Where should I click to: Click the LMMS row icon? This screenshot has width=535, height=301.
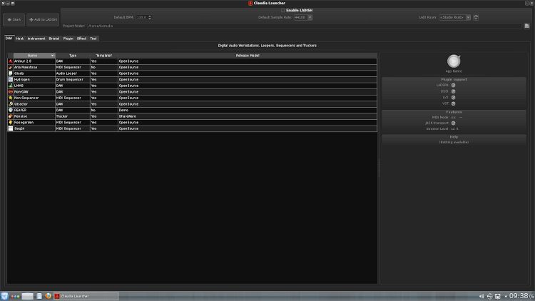point(11,86)
